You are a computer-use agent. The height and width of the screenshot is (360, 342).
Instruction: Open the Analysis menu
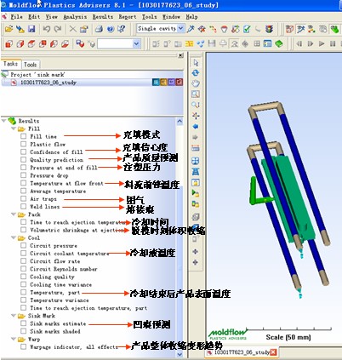[x=75, y=17]
